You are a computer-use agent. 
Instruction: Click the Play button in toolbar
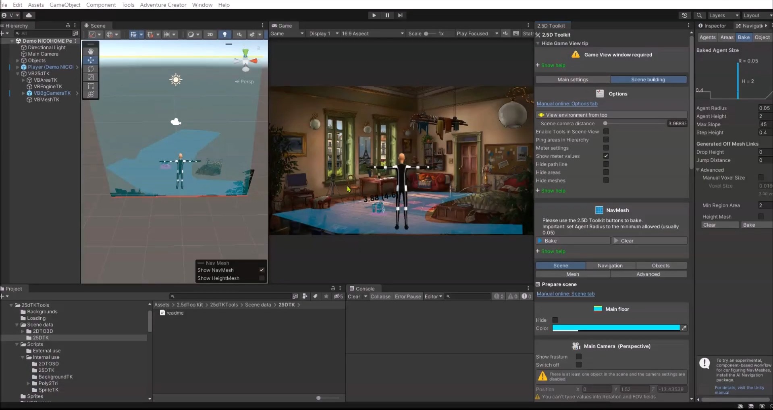[x=374, y=15]
